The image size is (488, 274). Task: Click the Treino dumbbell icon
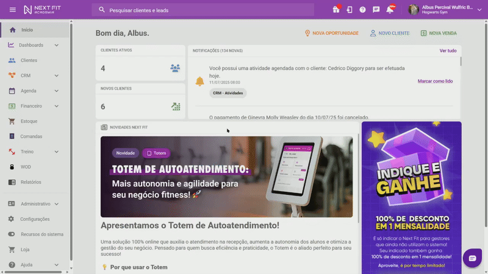[x=12, y=152]
